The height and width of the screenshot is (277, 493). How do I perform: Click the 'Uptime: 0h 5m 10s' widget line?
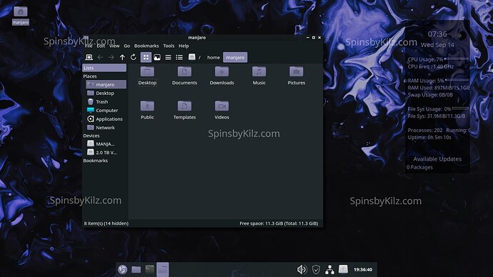point(429,138)
